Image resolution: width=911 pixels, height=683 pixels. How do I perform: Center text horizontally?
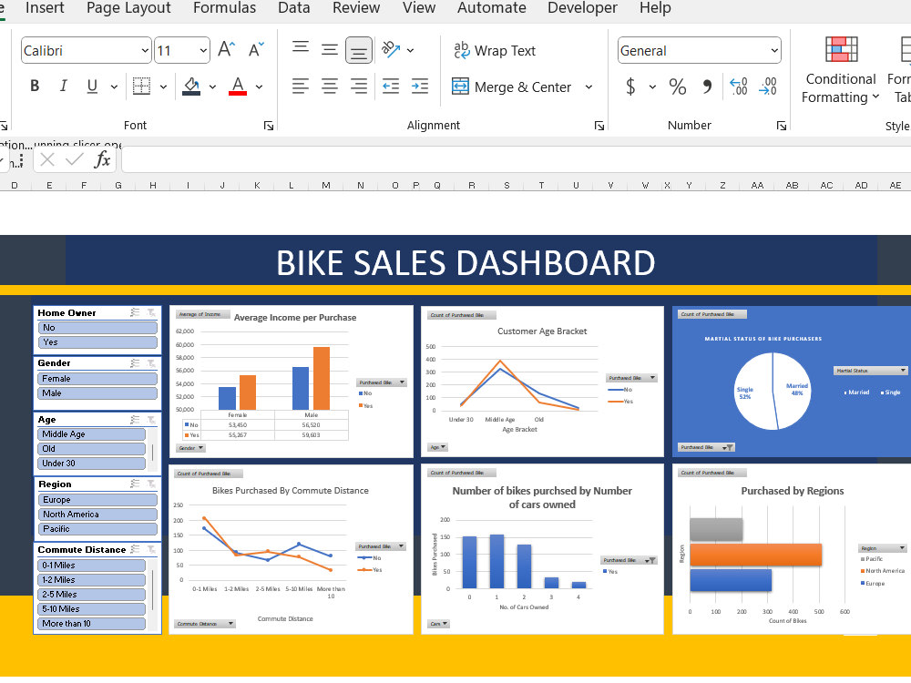coord(330,87)
